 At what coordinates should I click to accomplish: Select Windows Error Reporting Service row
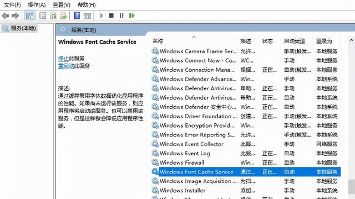click(246, 135)
